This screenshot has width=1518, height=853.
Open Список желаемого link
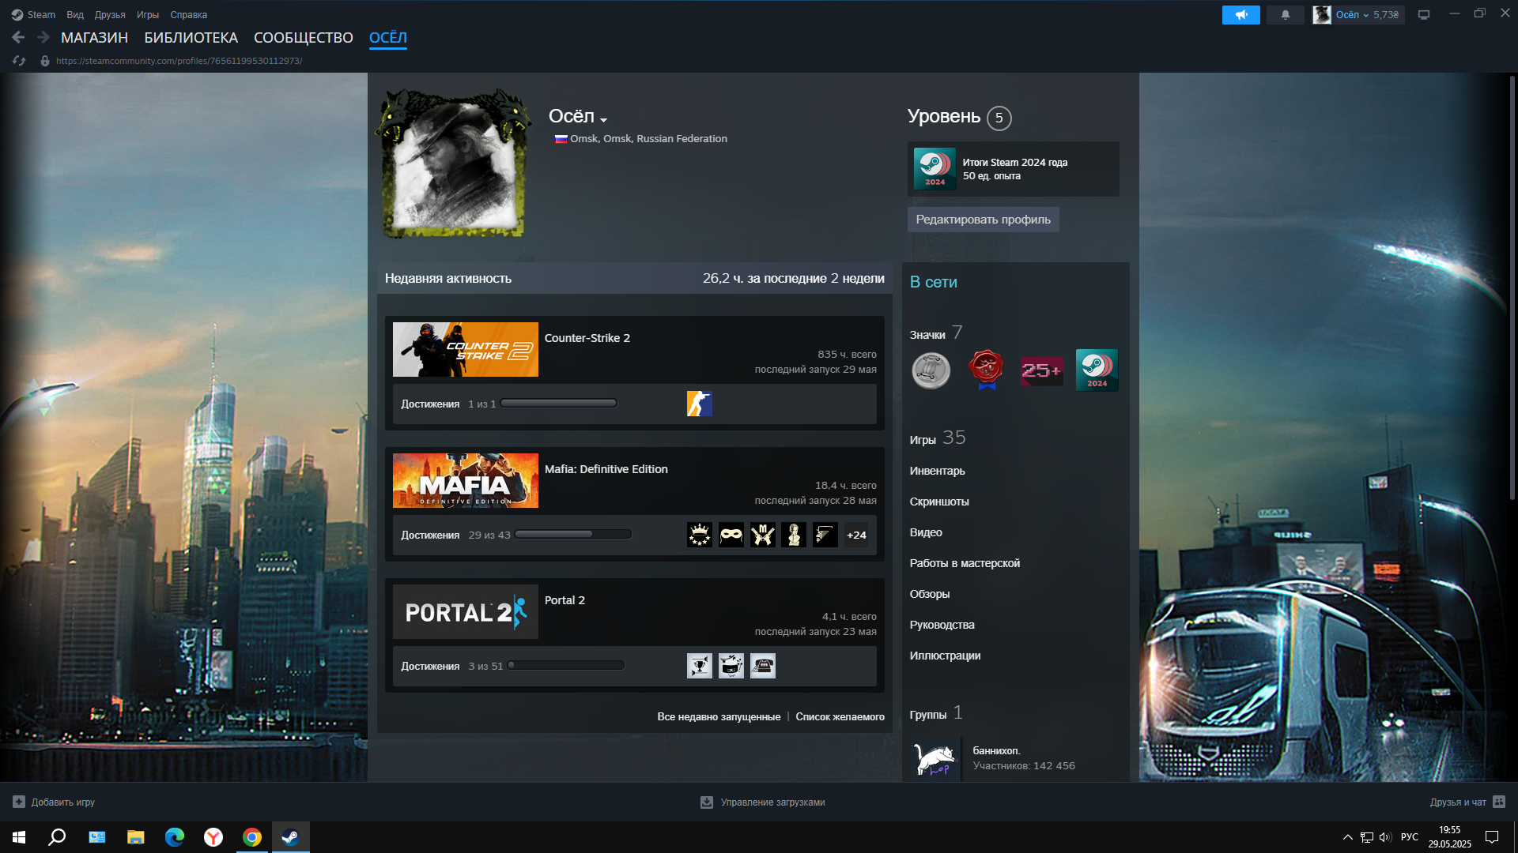click(x=840, y=716)
